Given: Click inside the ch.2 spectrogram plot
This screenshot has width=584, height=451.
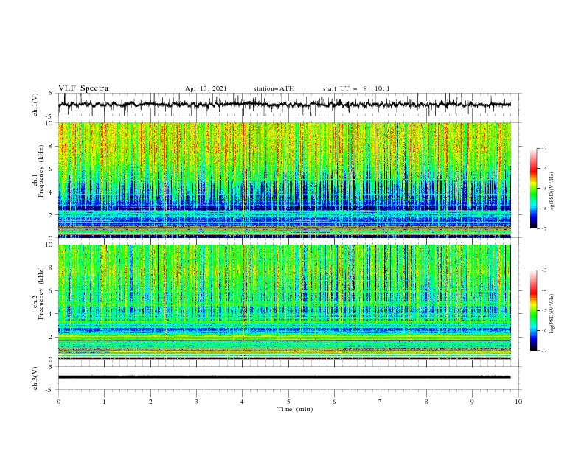Looking at the screenshot, I should [285, 302].
